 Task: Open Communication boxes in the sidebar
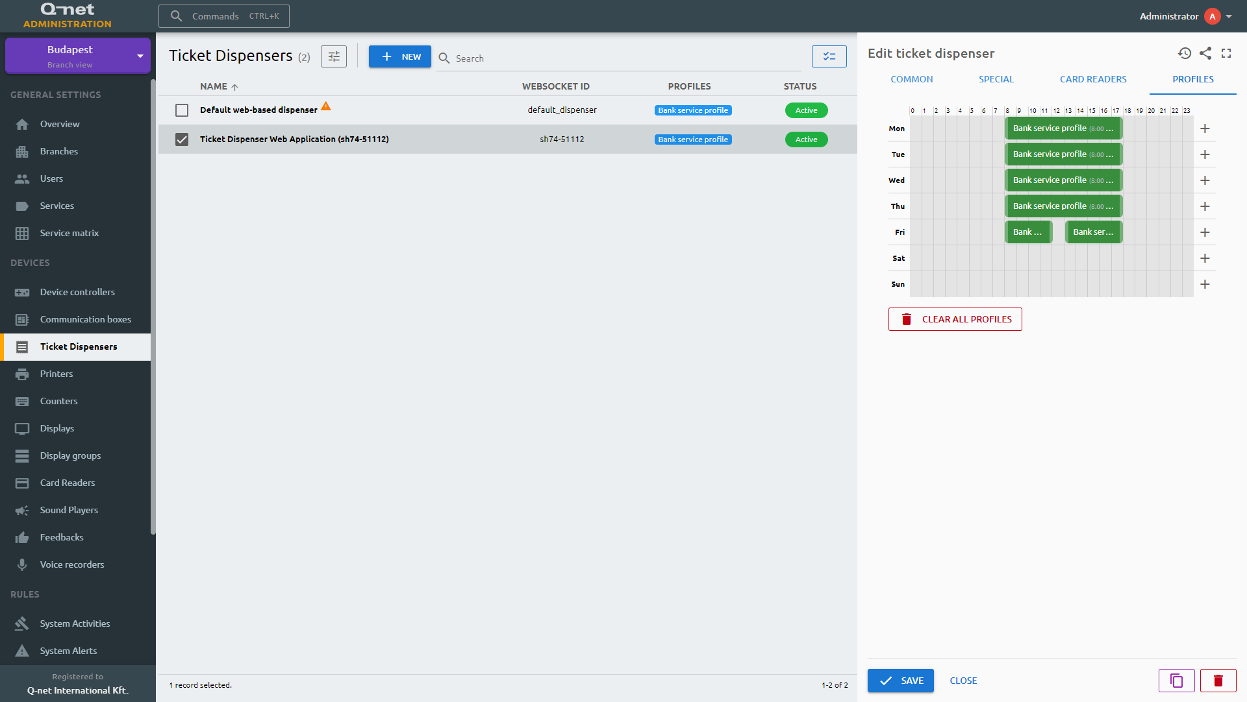75,319
